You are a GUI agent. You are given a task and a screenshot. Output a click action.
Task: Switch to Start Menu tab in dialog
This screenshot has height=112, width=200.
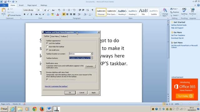(55, 36)
